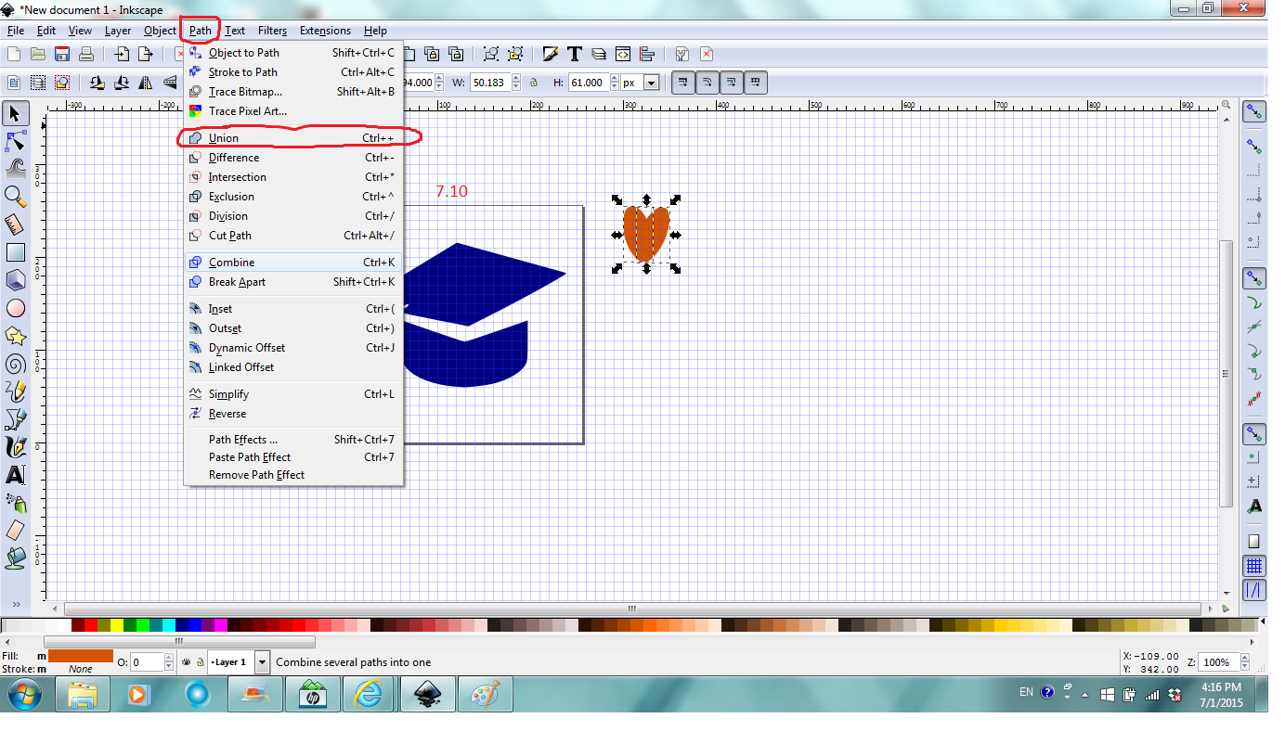The height and width of the screenshot is (731, 1285).
Task: Click the zoom 100% field
Action: (x=1220, y=662)
